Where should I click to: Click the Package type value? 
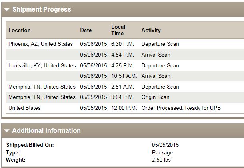point(162,152)
